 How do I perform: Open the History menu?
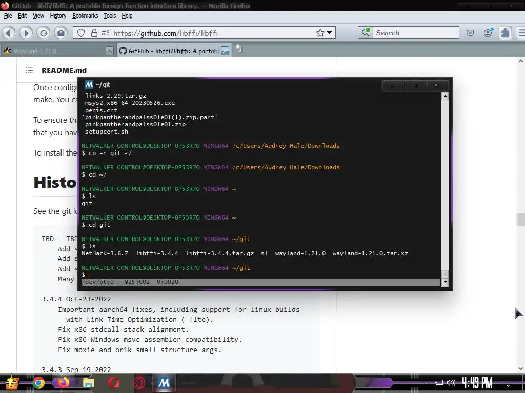(x=58, y=16)
